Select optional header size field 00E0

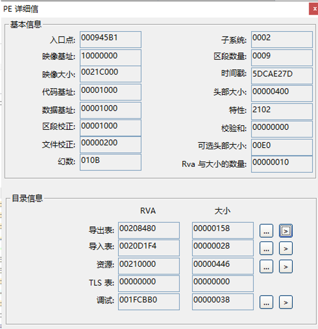click(x=282, y=147)
